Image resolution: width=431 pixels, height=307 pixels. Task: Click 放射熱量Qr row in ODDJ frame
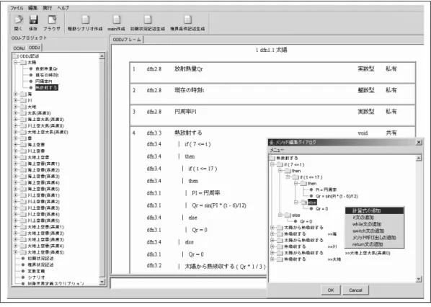pos(272,73)
